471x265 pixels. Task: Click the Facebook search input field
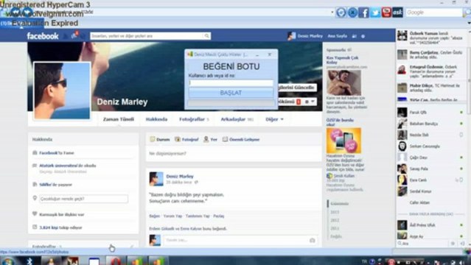pos(147,36)
